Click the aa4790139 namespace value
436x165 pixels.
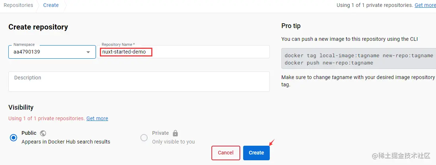[x=27, y=52]
